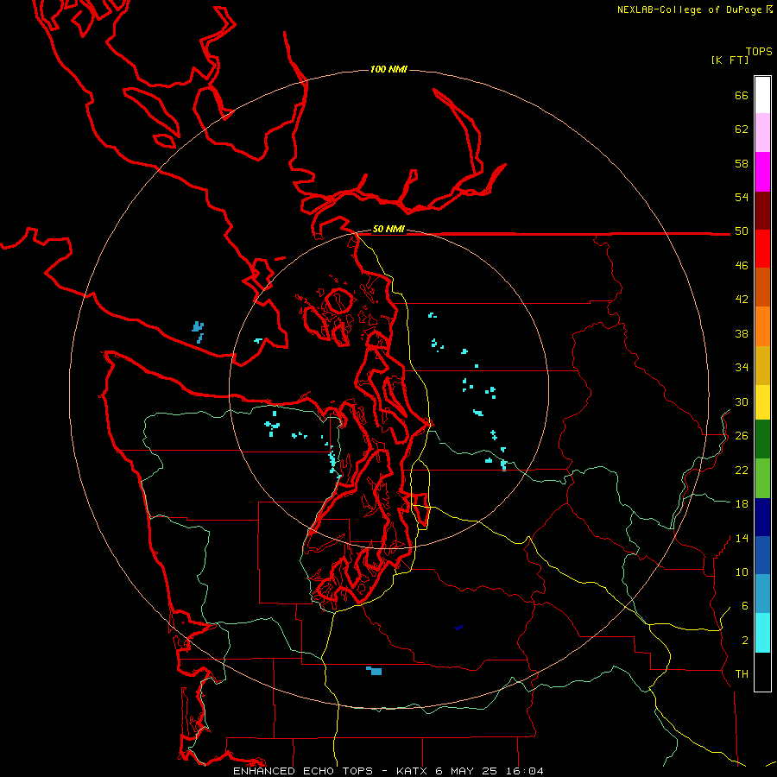Image resolution: width=777 pixels, height=777 pixels.
Task: Click the legend value 30
Action: (742, 401)
